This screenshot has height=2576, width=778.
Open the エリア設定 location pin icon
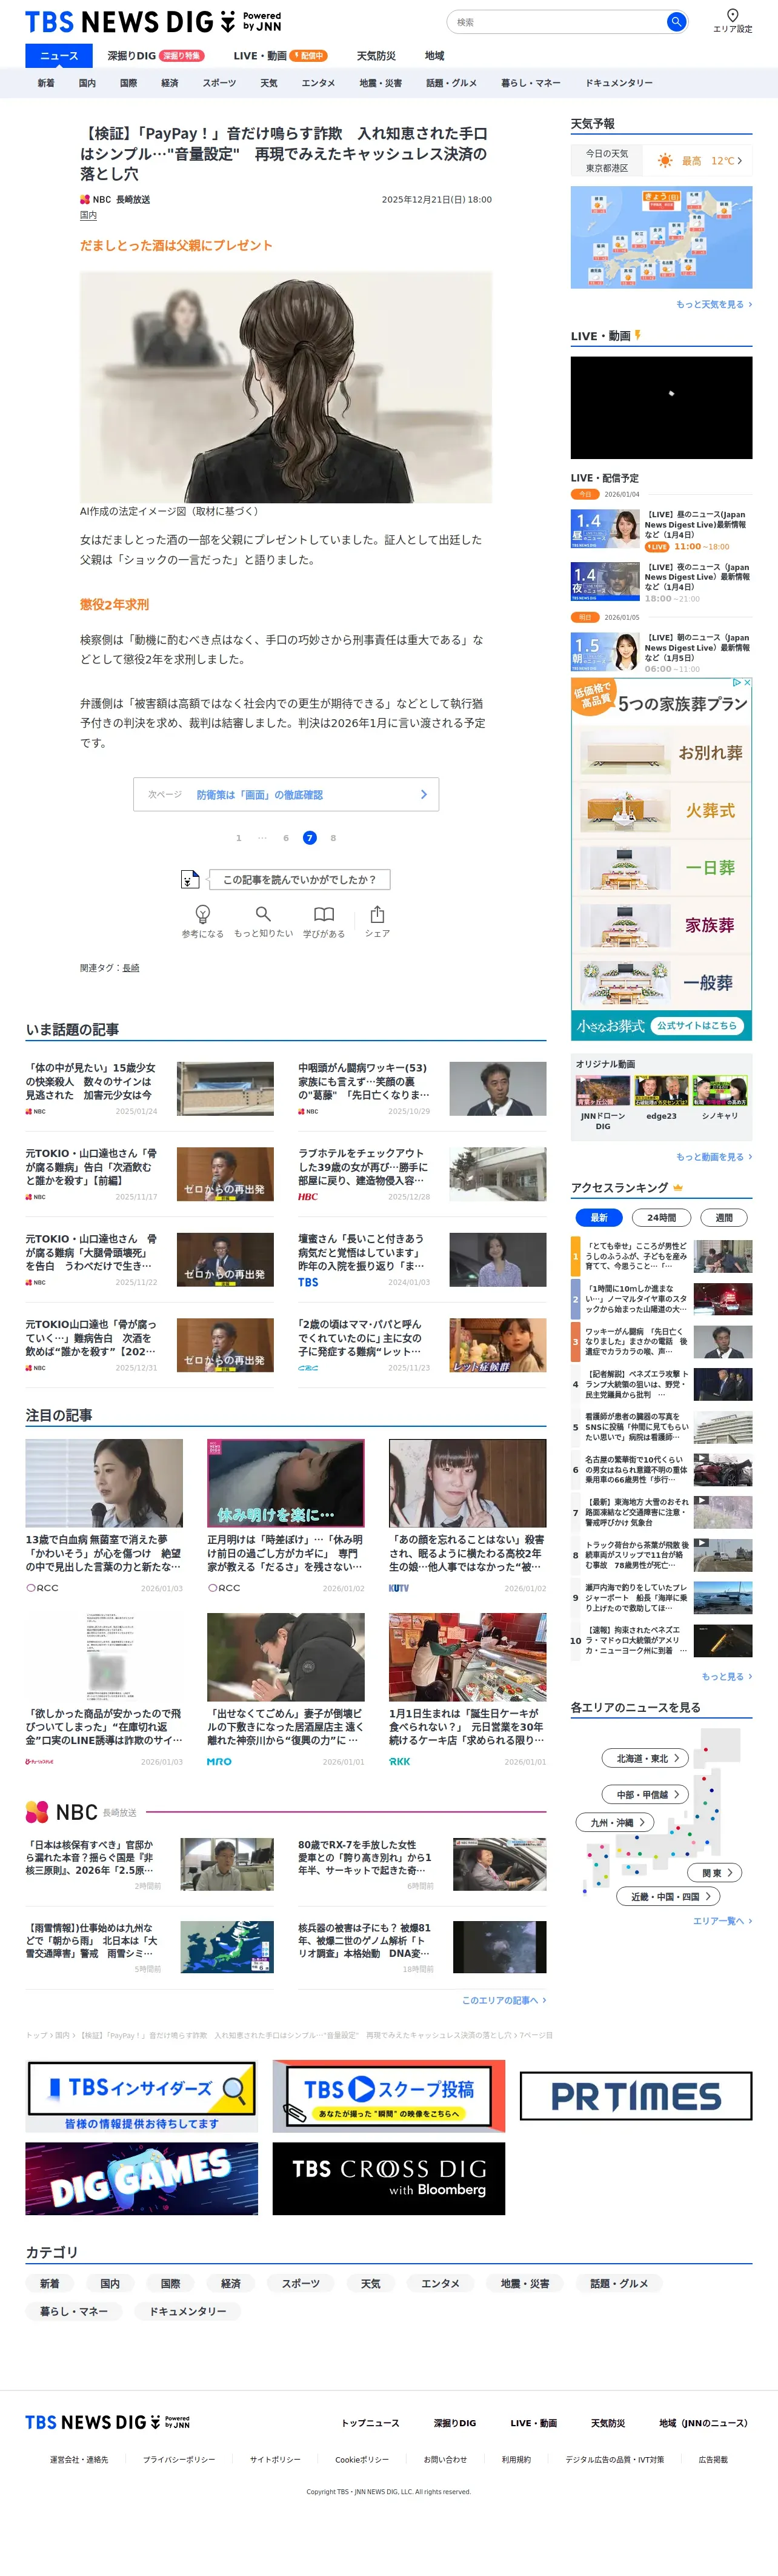[x=732, y=15]
